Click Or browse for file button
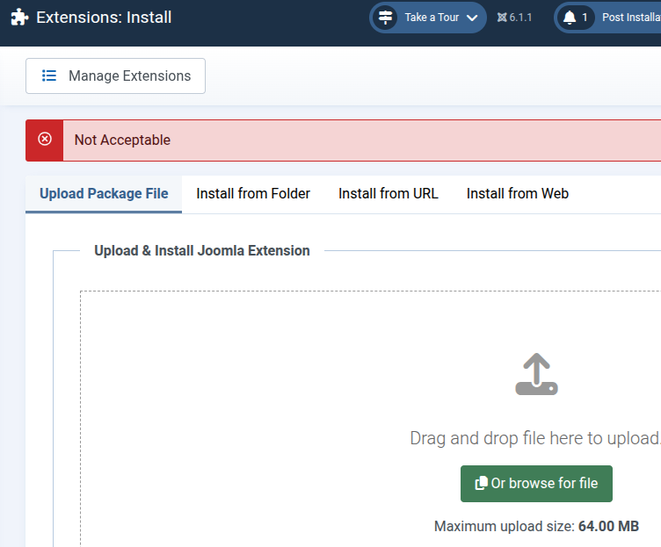Screen dimensions: 661x547 click(x=536, y=484)
